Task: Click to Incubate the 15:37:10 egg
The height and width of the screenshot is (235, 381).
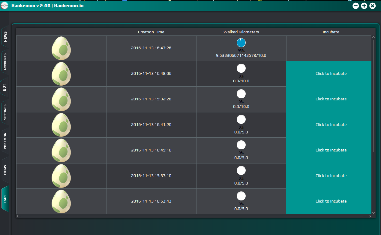Action: [x=329, y=176]
